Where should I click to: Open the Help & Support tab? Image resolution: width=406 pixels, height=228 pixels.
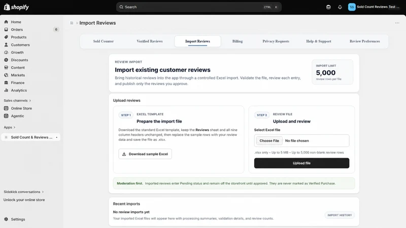tap(319, 41)
